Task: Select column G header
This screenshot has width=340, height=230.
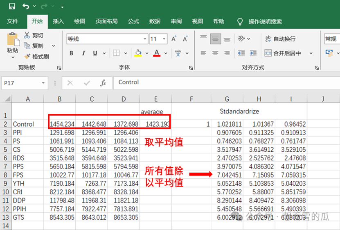Action: pos(227,99)
